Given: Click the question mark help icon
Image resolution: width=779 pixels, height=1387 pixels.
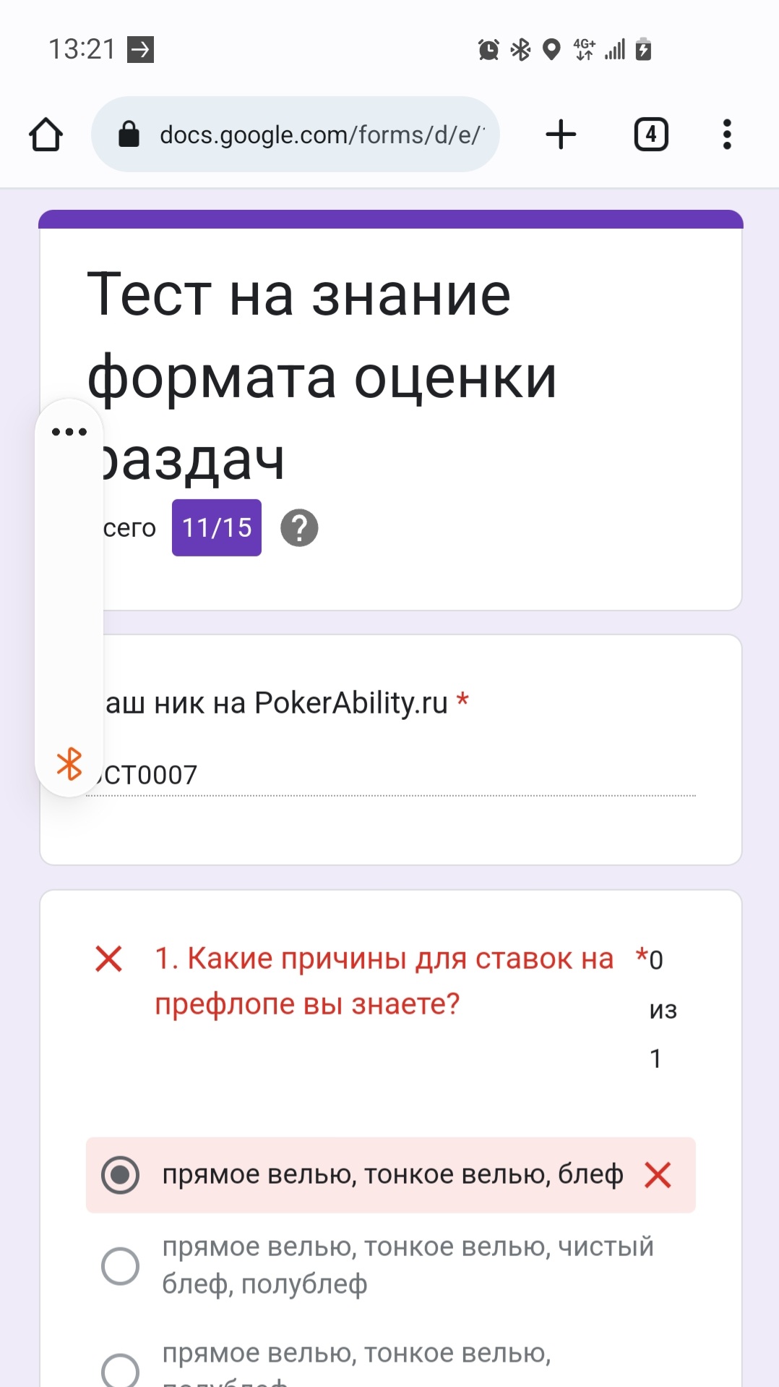Looking at the screenshot, I should pos(299,527).
